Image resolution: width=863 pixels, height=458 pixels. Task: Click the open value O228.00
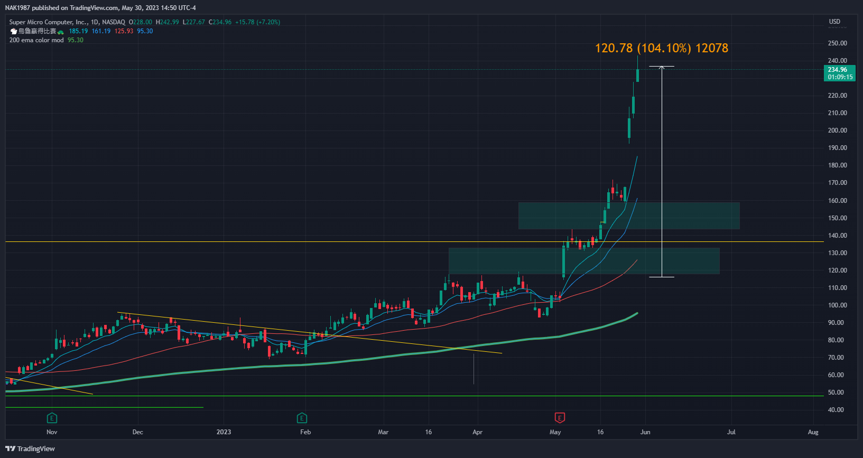tap(141, 22)
